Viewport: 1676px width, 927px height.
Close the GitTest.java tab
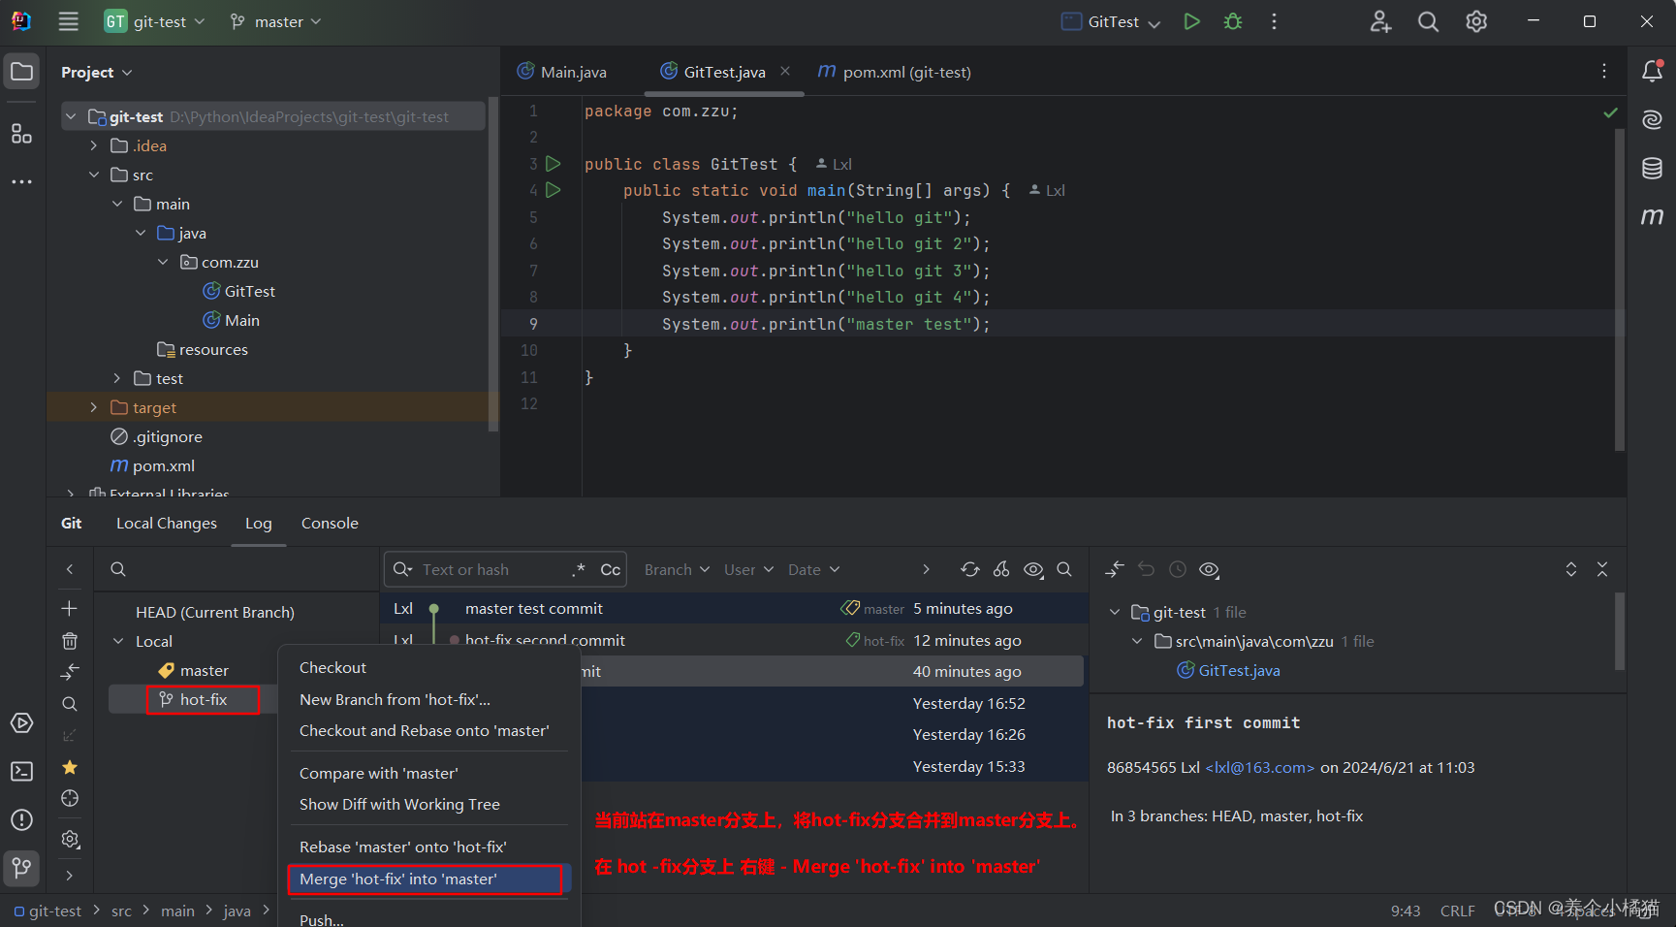785,71
